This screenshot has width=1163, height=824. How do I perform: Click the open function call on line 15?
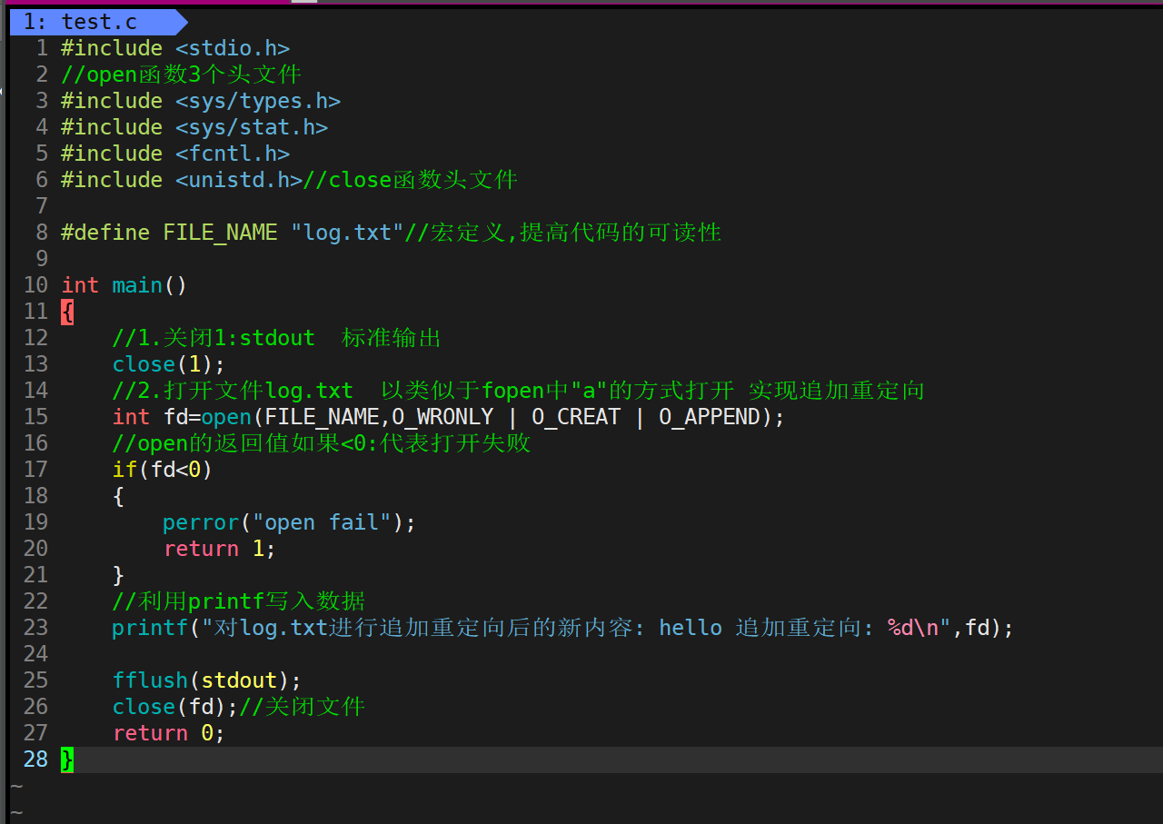[226, 417]
